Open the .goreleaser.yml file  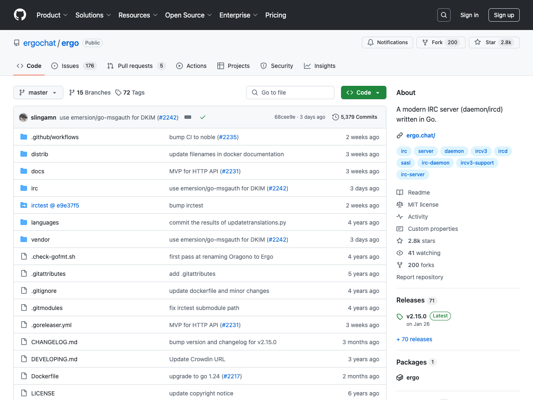coord(51,325)
